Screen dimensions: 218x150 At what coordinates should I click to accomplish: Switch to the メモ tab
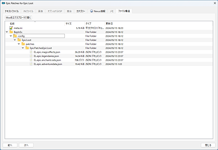[x=112, y=11]
